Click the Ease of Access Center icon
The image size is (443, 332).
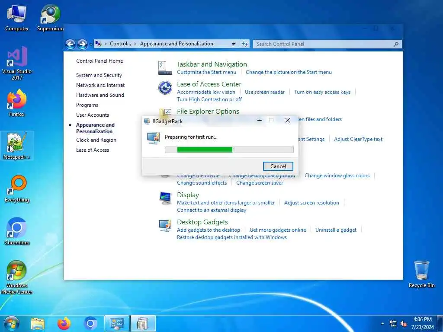point(165,87)
